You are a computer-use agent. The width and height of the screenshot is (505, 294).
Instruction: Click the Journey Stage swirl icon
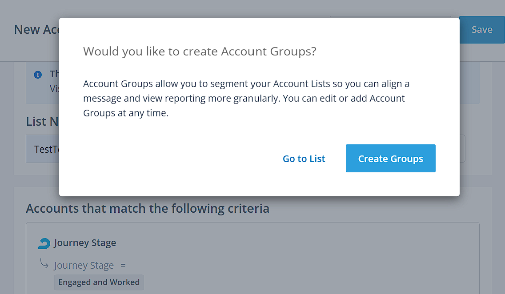point(44,243)
